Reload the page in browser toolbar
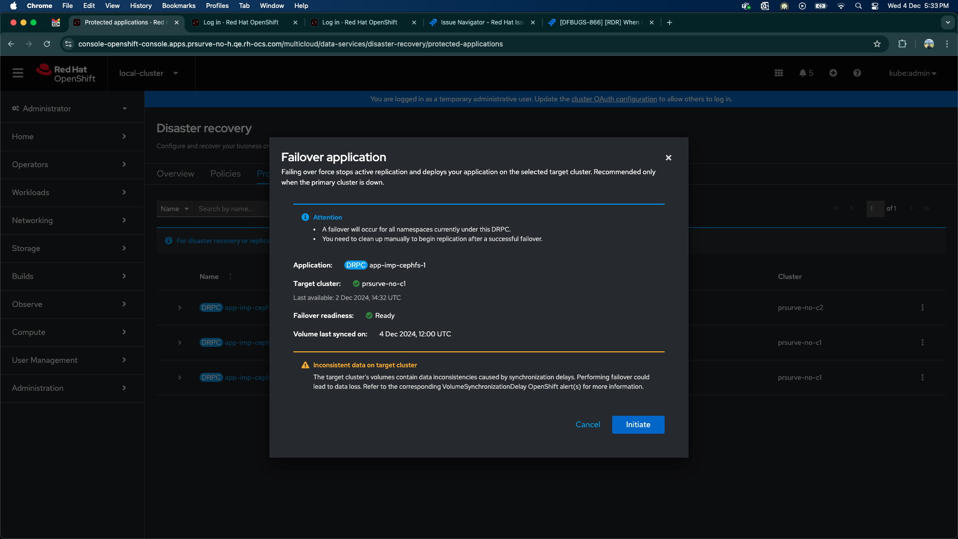The image size is (958, 539). [47, 44]
